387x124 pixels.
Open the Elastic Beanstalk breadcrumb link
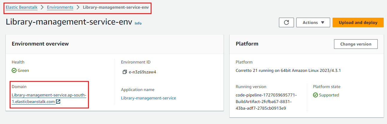(x=22, y=7)
